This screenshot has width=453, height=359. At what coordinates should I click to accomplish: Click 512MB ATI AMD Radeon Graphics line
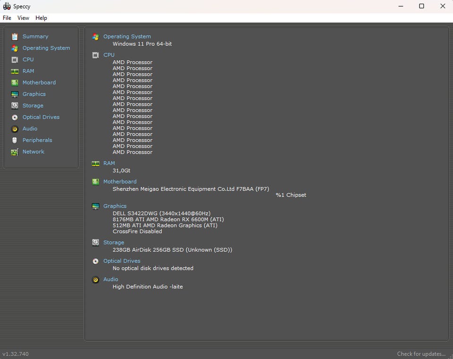point(165,226)
